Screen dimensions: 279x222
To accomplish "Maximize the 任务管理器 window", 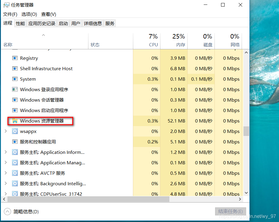I will tap(223, 5).
